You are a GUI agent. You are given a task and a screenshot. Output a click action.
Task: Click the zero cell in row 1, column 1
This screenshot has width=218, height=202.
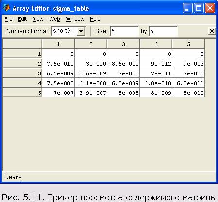[x=58, y=54]
